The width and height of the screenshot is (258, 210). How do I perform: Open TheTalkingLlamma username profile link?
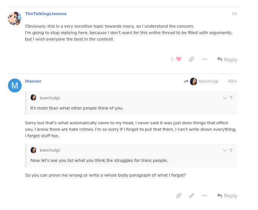click(x=46, y=14)
